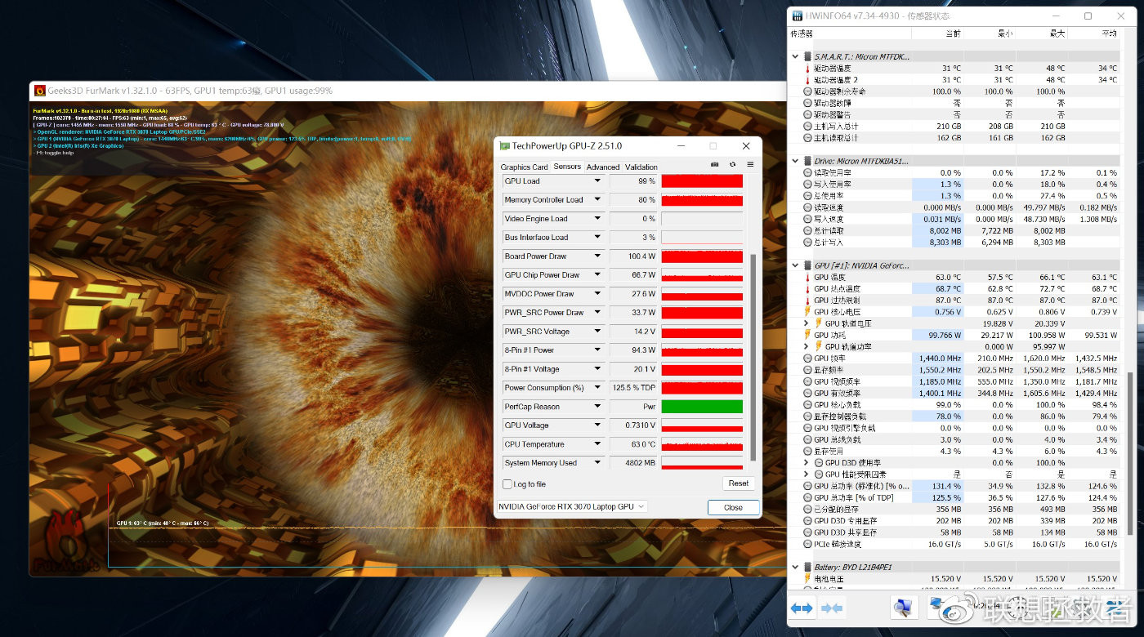Expand the GPU 性能受限因素 sub-item
1144x637 pixels.
point(807,474)
